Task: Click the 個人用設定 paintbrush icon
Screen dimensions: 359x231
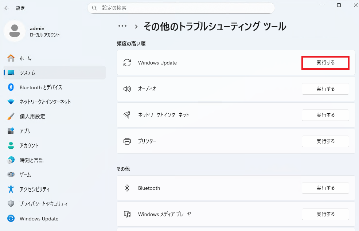Action: (x=11, y=116)
